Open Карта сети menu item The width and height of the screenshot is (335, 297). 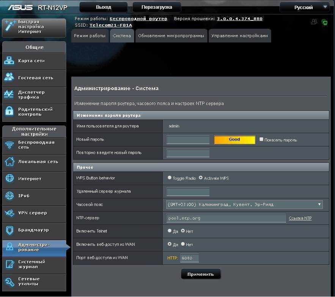(x=34, y=61)
